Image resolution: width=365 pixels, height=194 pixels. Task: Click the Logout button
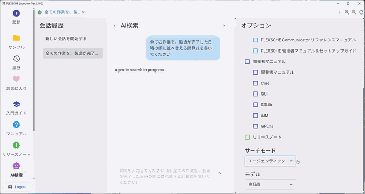[18, 187]
